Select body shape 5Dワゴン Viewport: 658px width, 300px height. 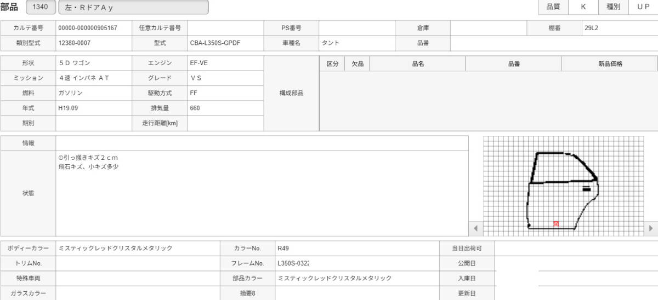click(x=74, y=63)
